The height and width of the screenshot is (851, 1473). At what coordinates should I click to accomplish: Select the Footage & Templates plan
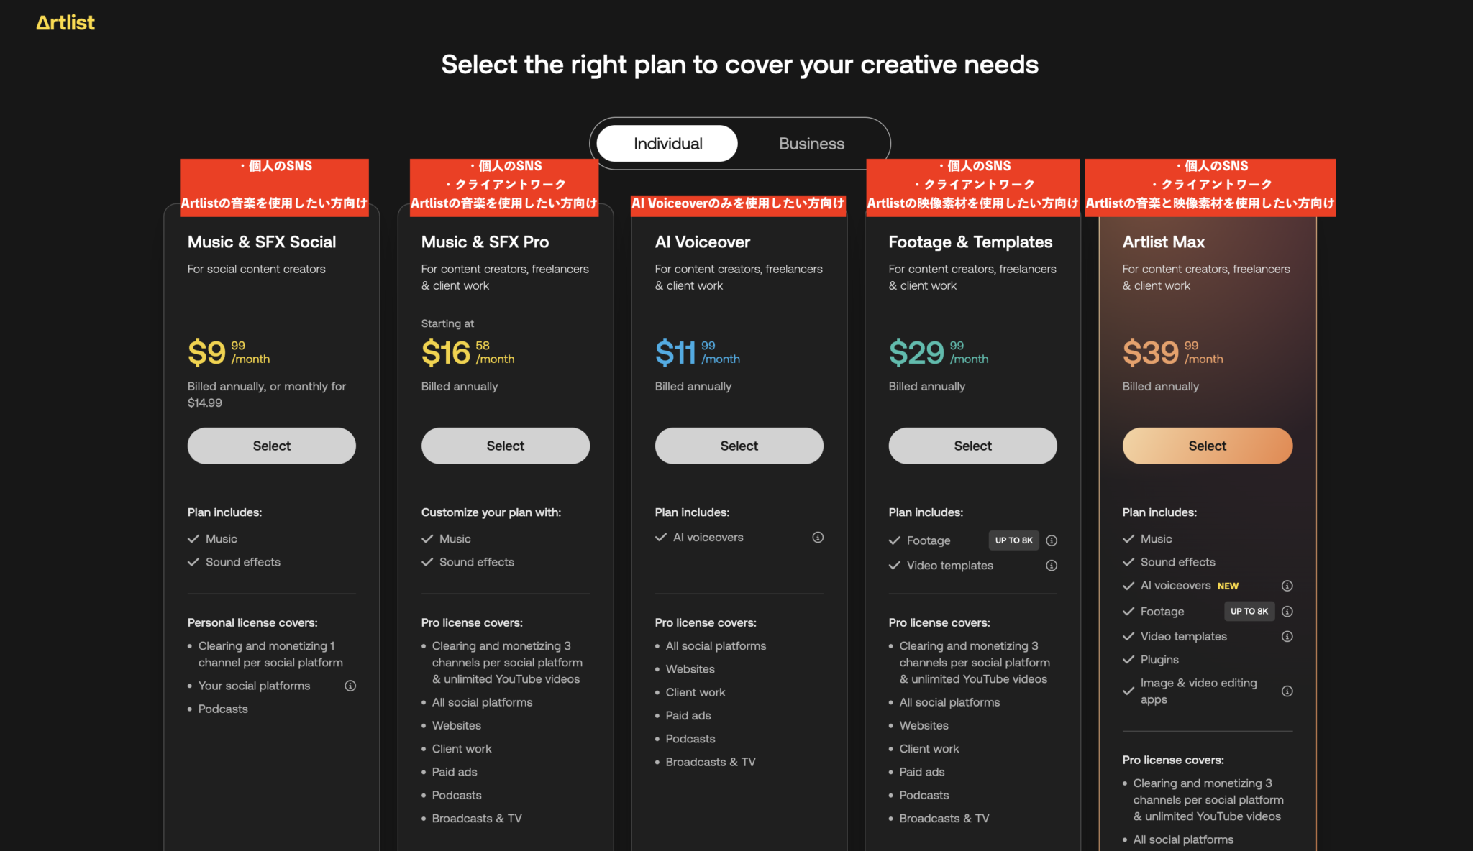pos(973,446)
